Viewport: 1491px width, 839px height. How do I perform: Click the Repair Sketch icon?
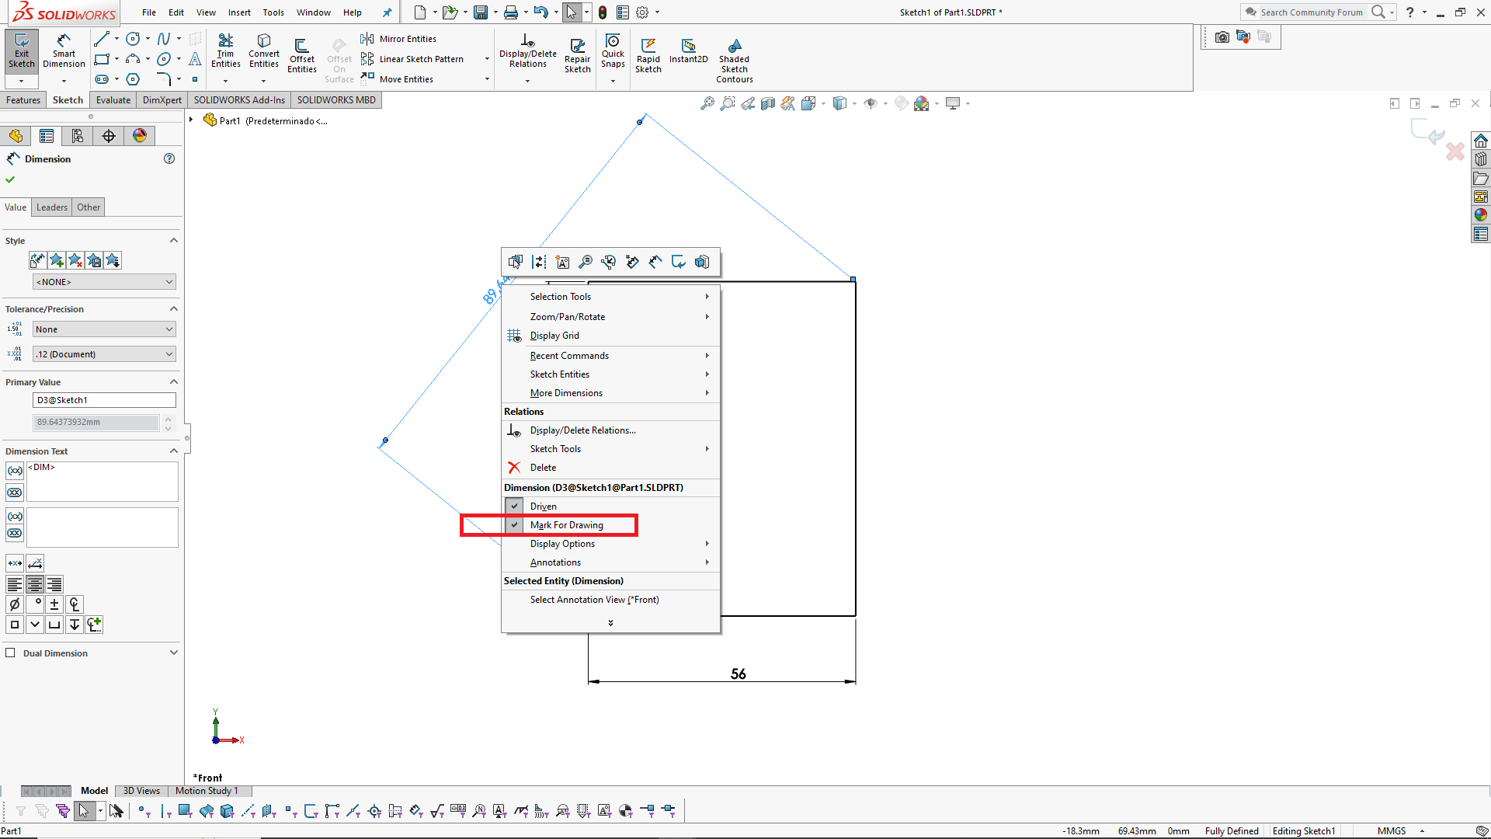577,54
